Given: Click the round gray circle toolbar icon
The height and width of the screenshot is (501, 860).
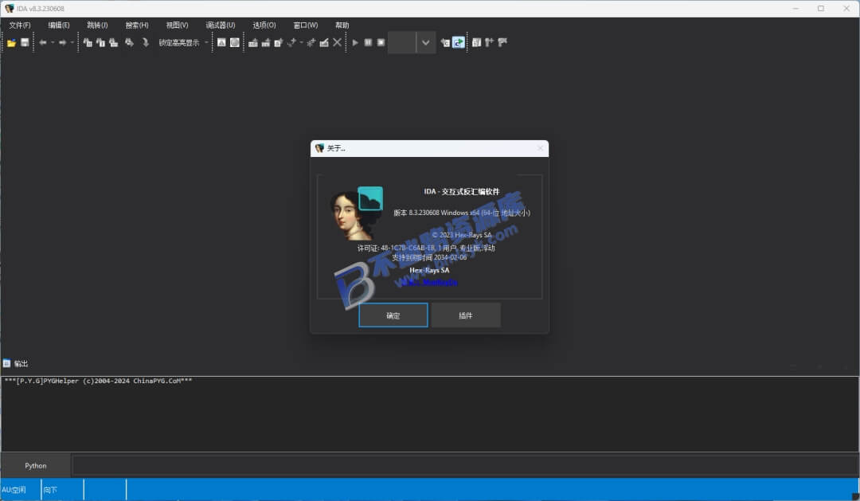Looking at the screenshot, I should [235, 42].
